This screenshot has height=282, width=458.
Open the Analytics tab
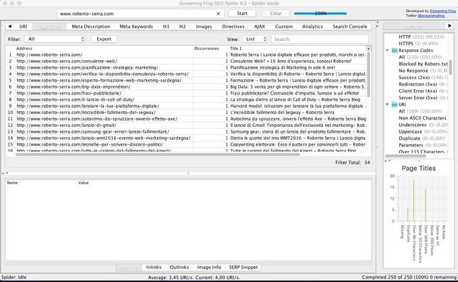312,26
